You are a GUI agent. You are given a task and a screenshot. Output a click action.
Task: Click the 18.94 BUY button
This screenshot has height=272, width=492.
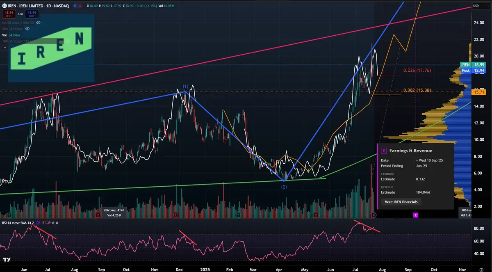(32, 14)
